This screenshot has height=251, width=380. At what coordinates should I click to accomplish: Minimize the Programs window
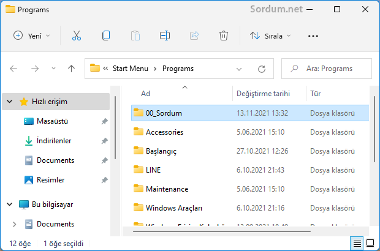310,9
